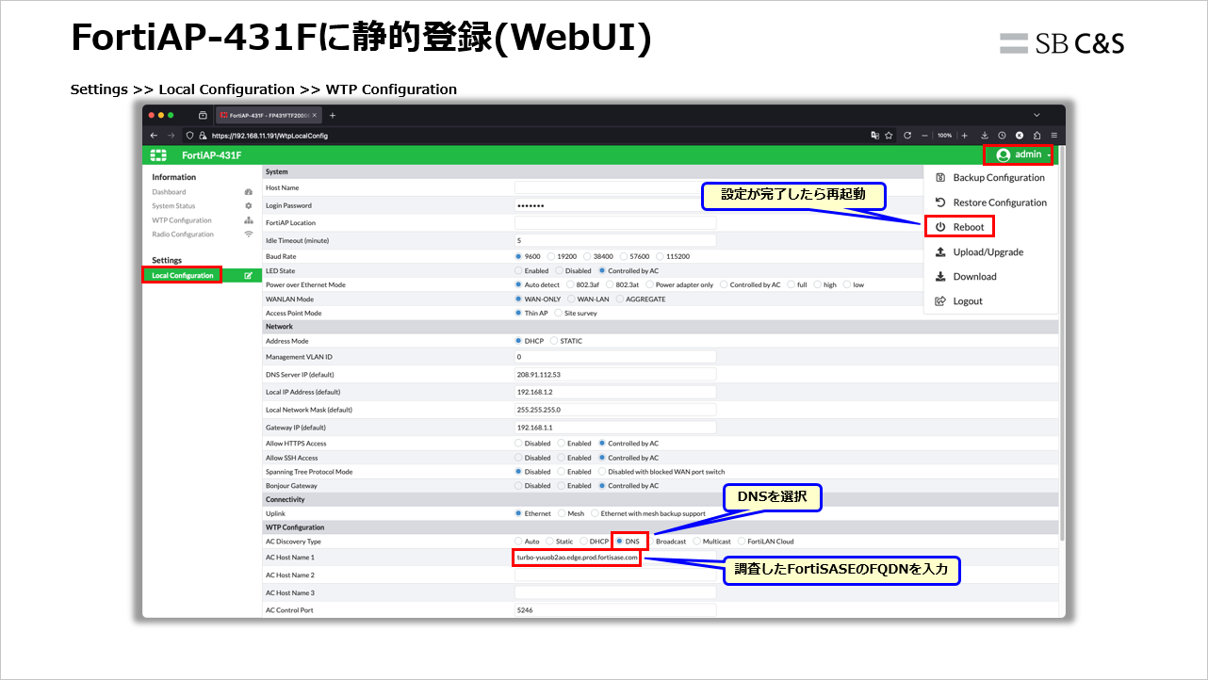Set LED State to Enabled

[518, 270]
